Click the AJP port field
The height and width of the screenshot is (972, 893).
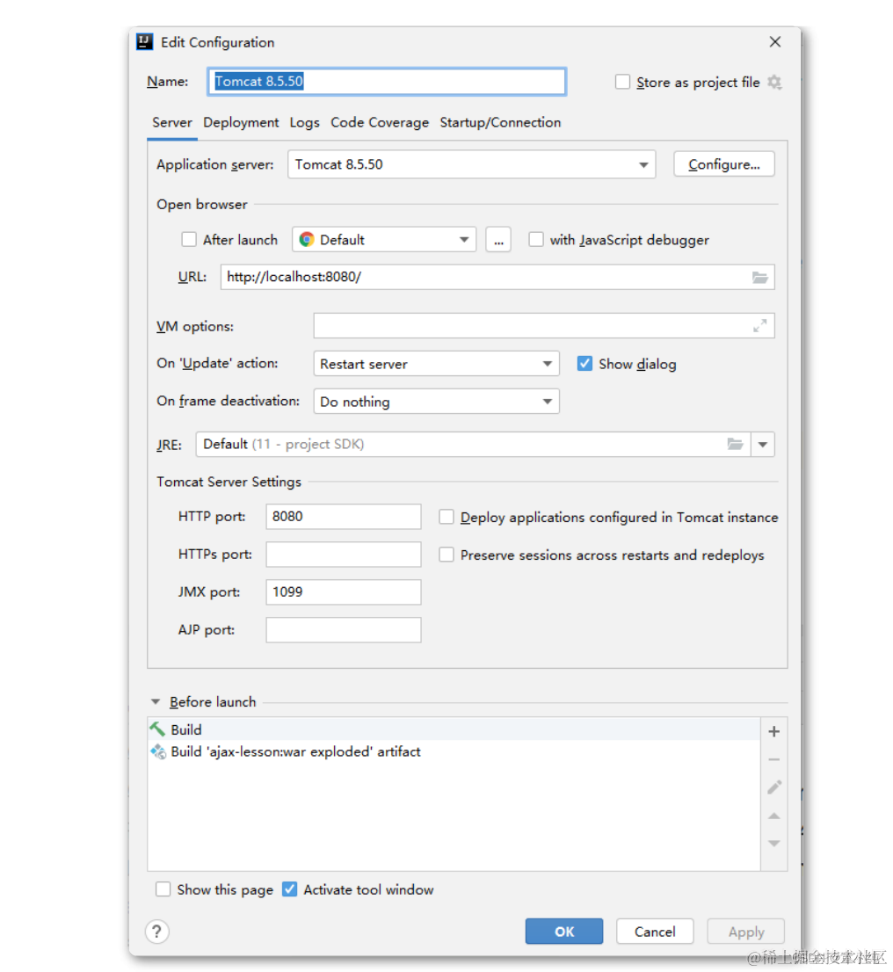(344, 630)
